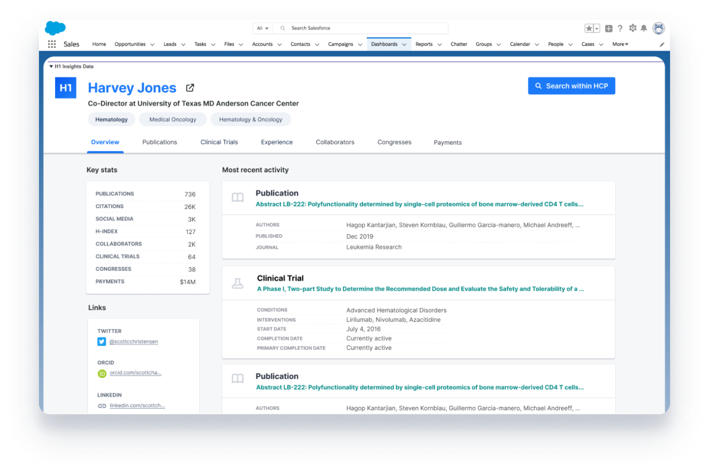Select the Overview tab
The width and height of the screenshot is (708, 472).
coord(105,142)
